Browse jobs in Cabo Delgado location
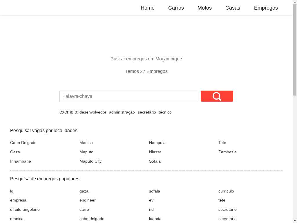 point(23,143)
